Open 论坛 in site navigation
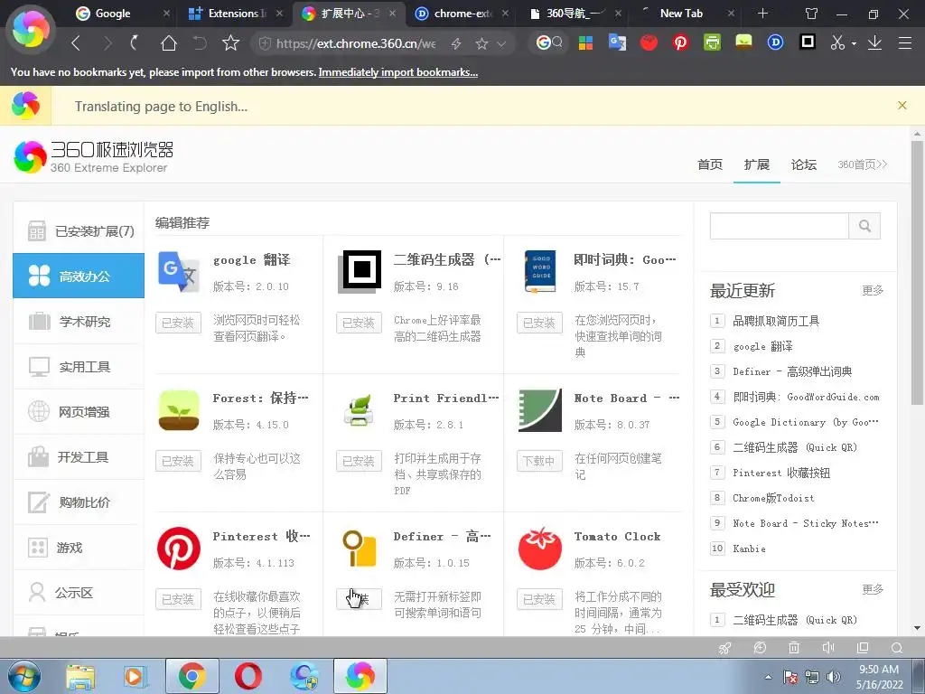 click(x=803, y=164)
